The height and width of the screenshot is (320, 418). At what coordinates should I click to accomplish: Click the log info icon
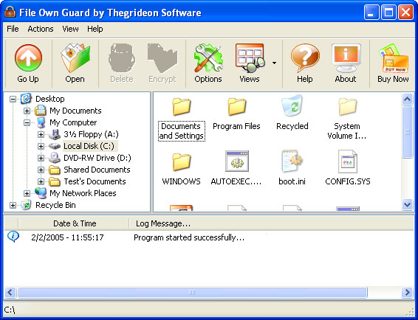(13, 236)
